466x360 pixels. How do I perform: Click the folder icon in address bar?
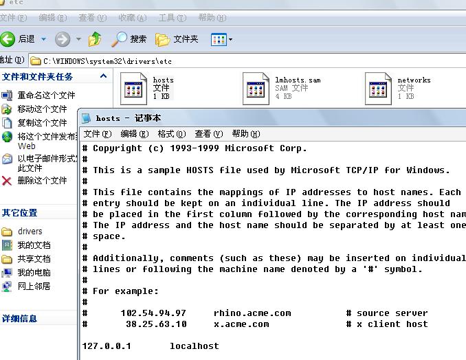(36, 61)
